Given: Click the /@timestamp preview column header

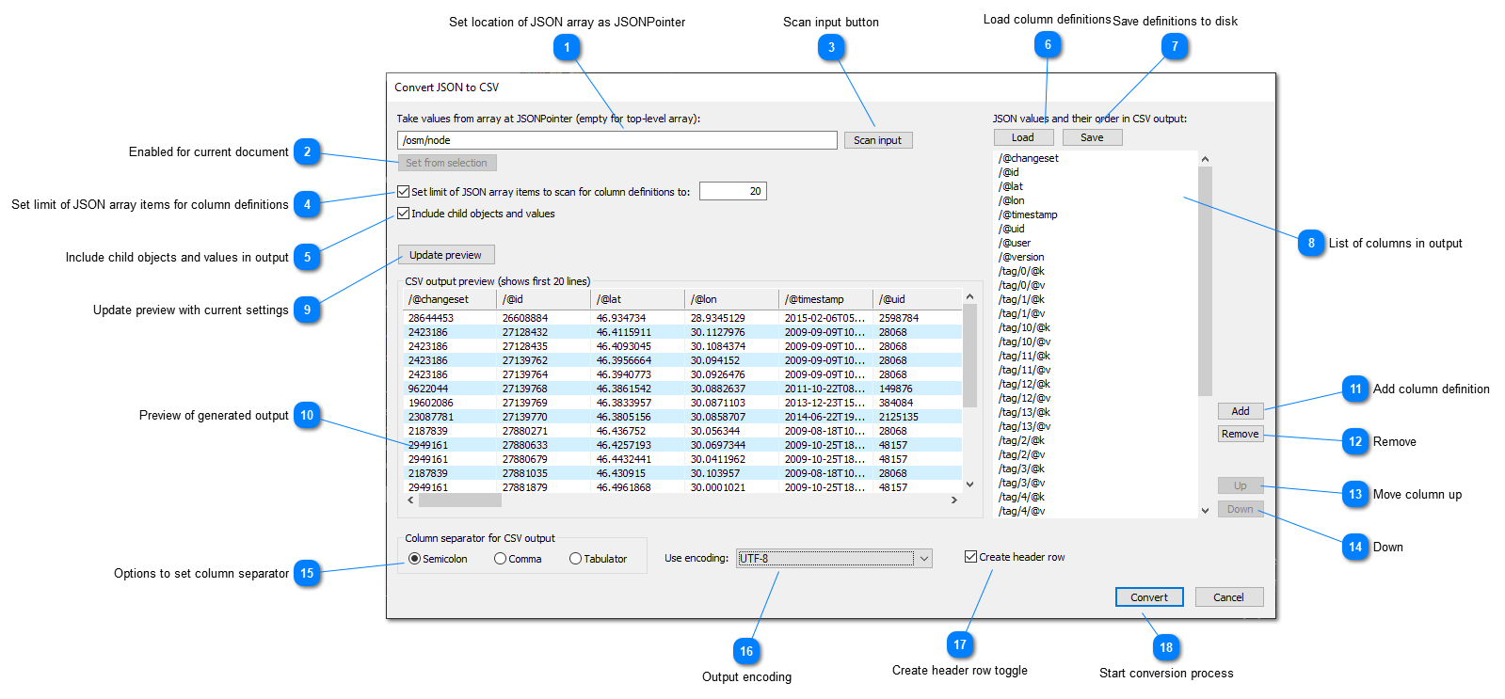Looking at the screenshot, I should [x=826, y=299].
